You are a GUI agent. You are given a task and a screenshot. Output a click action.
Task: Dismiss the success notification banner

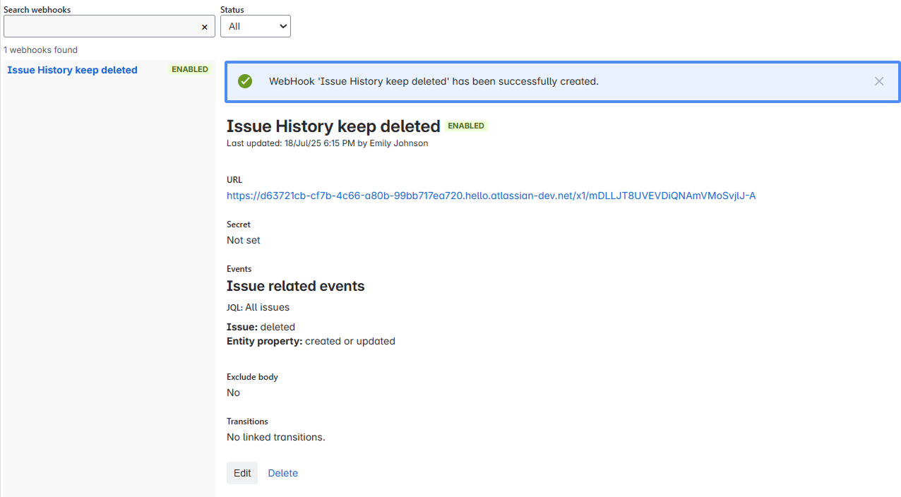point(878,81)
